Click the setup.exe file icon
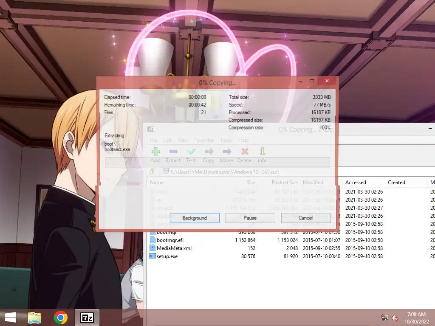 coord(153,256)
